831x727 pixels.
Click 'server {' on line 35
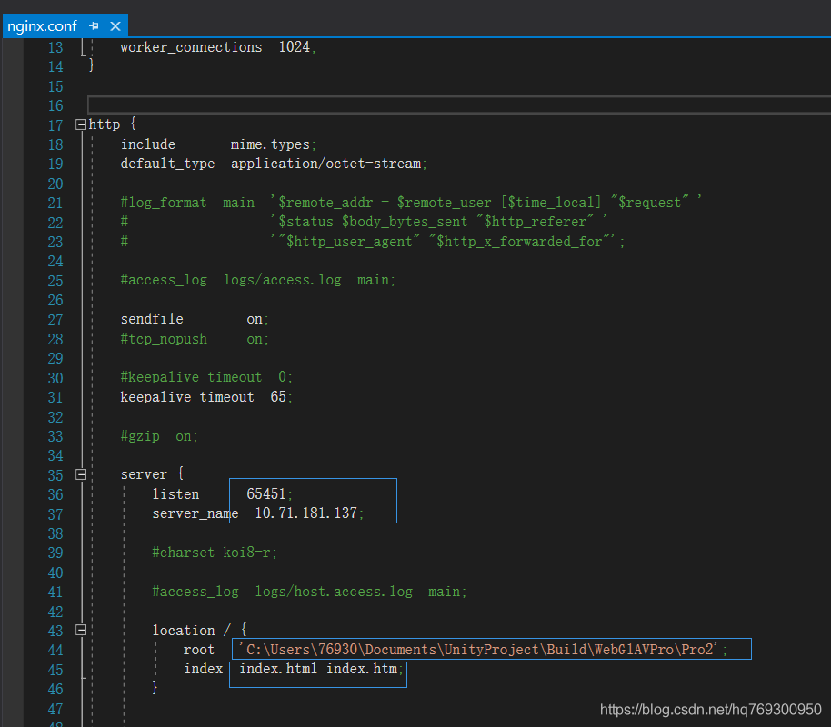tap(152, 474)
